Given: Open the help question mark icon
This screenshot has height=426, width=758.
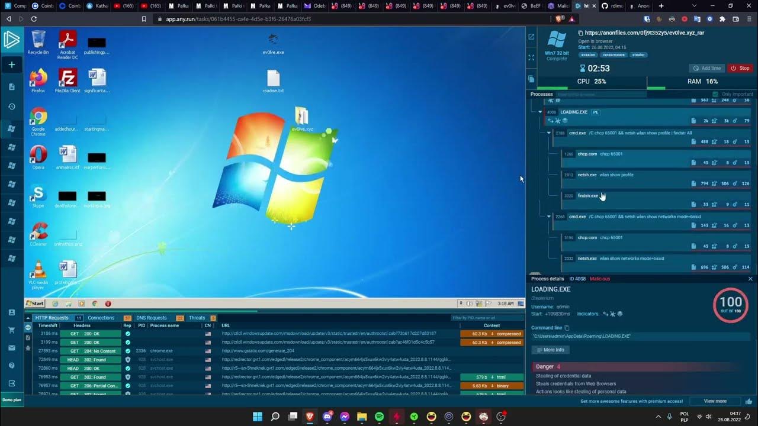Looking at the screenshot, I should (11, 366).
